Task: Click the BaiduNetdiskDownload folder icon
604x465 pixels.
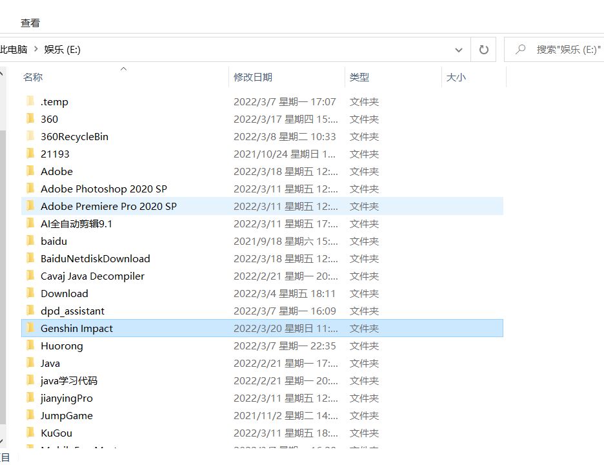Action: (30, 258)
